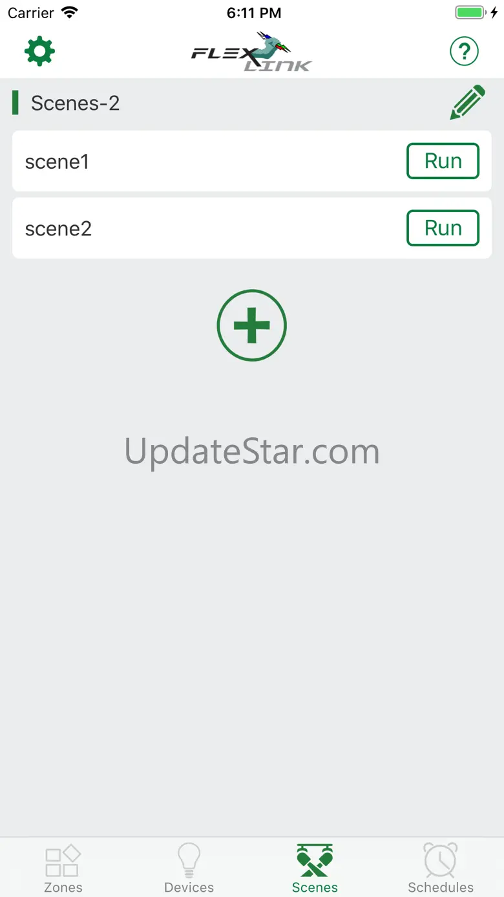Tap the Scenes spotlight icon
504x897 pixels.
pyautogui.click(x=315, y=860)
